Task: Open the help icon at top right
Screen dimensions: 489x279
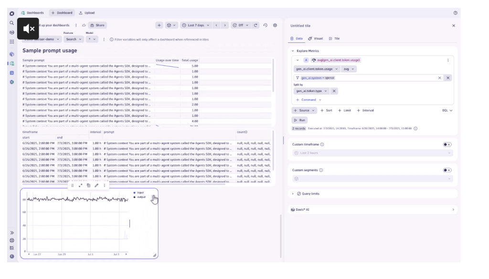Action: point(455,13)
